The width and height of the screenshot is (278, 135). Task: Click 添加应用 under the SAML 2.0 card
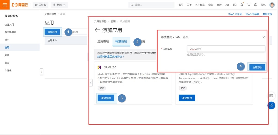coord(106,98)
